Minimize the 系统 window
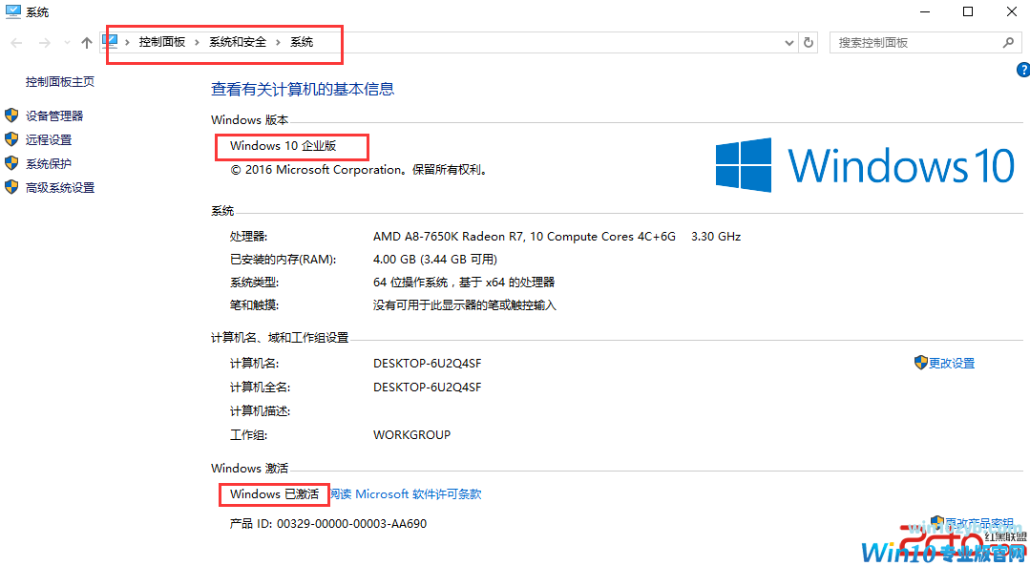 925,11
